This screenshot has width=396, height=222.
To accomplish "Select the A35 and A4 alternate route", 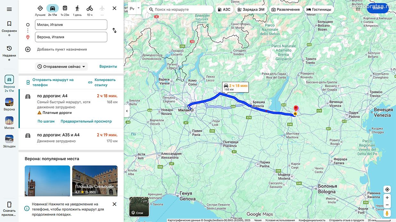I will coord(71,138).
